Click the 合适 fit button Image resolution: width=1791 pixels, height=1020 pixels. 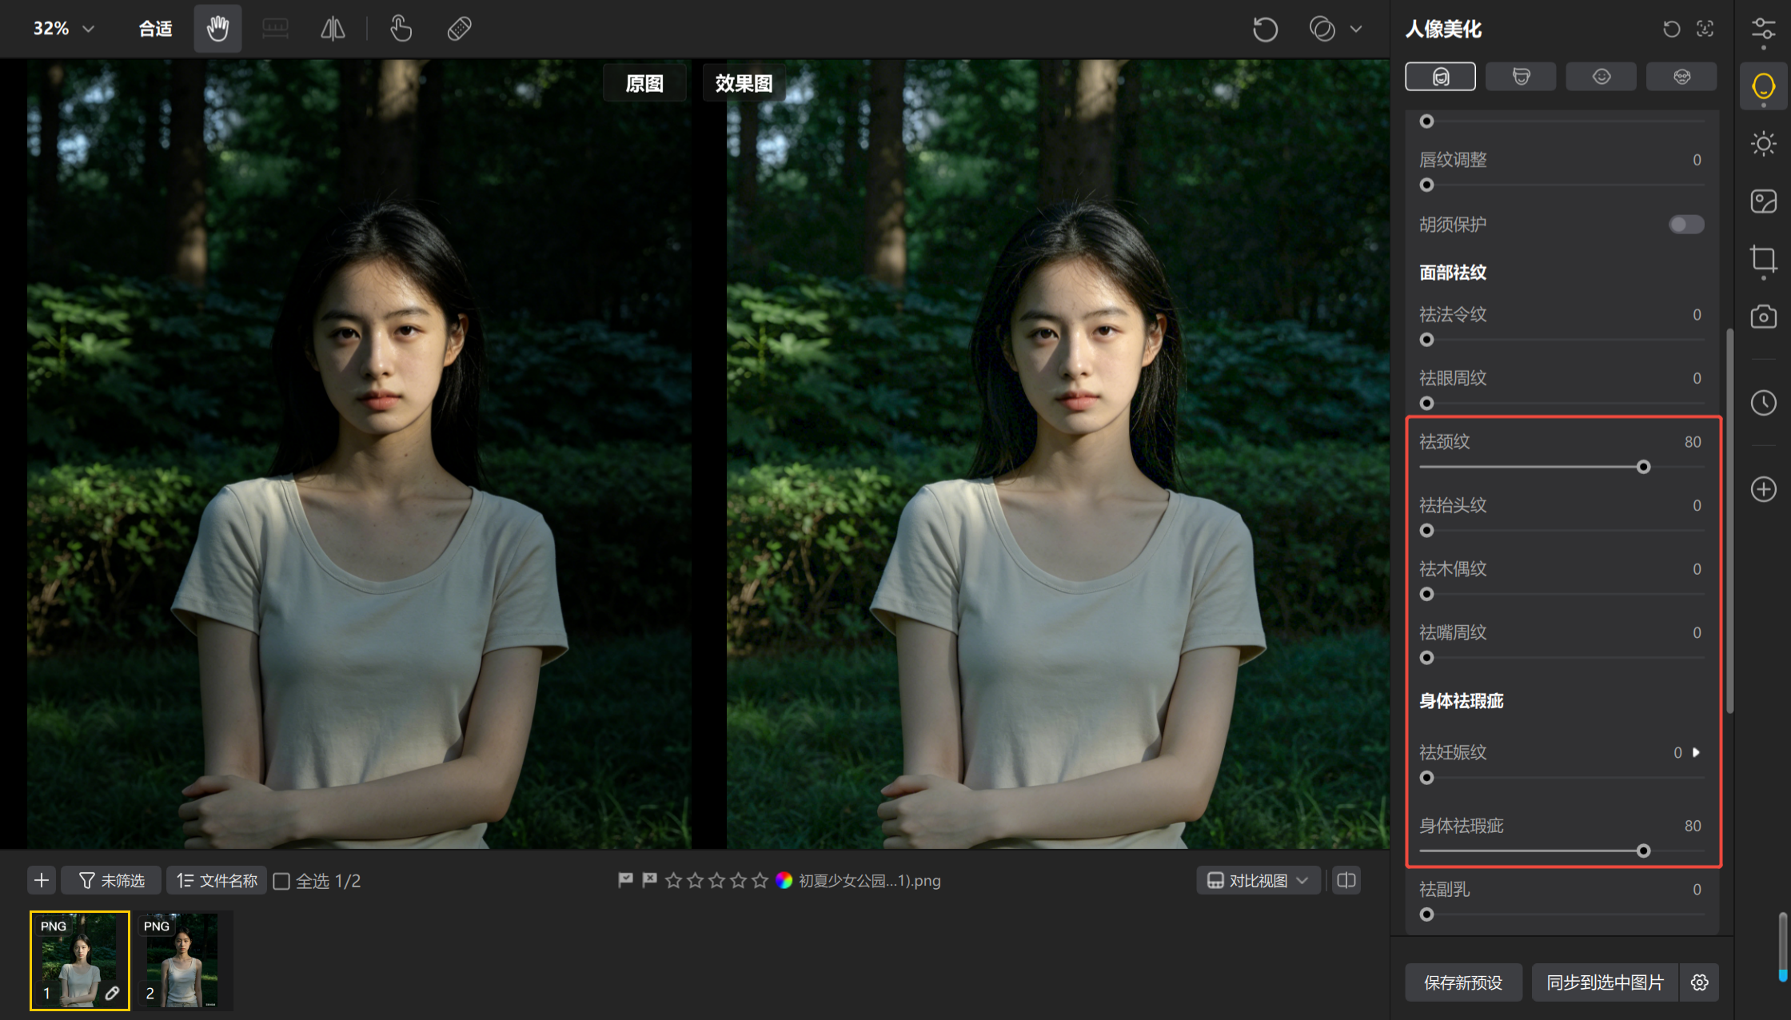pos(155,29)
